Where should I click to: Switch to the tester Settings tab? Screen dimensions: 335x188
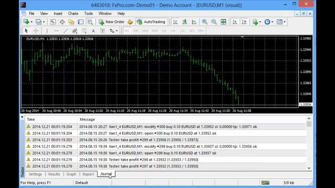pyautogui.click(x=35, y=174)
